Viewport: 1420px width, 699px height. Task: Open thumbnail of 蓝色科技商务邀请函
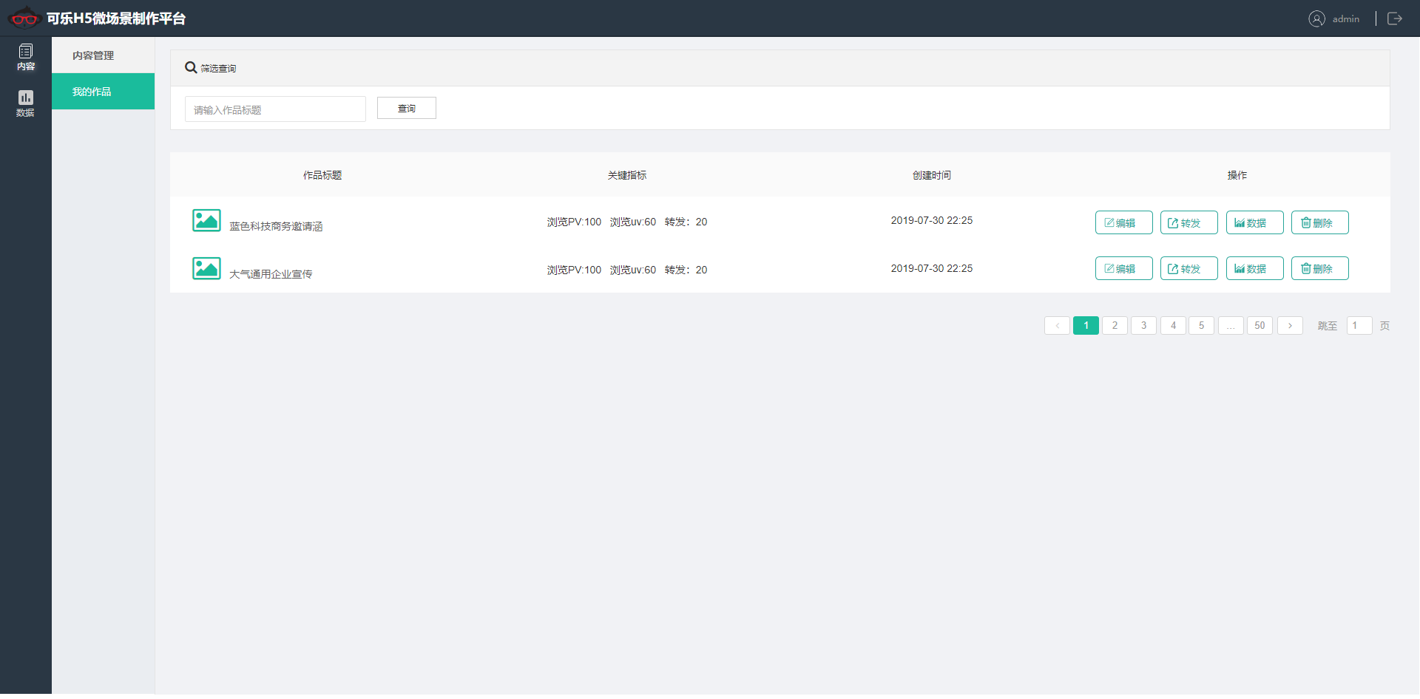[x=206, y=220]
